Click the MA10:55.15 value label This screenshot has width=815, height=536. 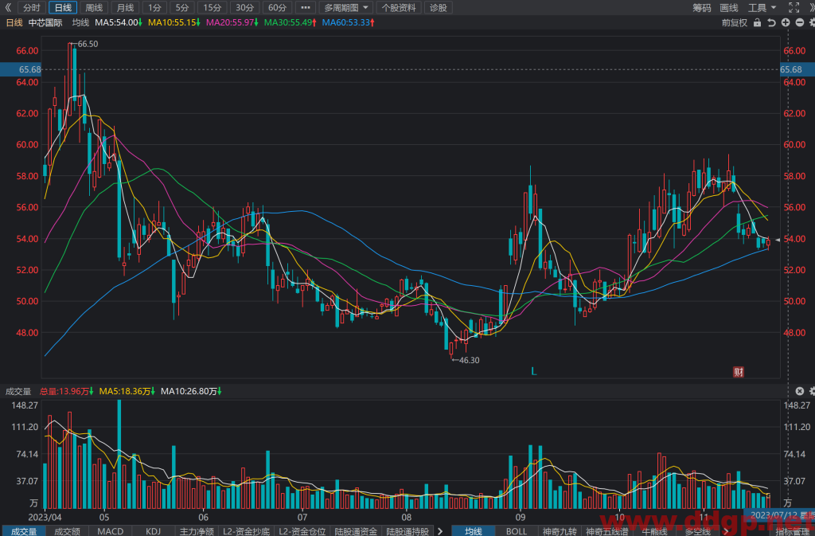174,23
